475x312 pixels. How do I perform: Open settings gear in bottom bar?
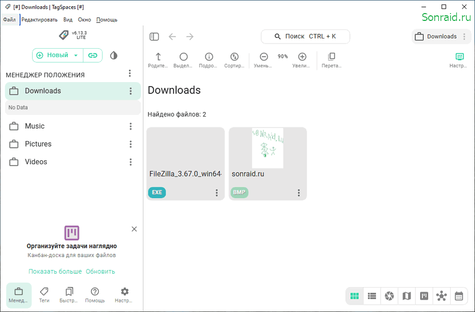124,296
